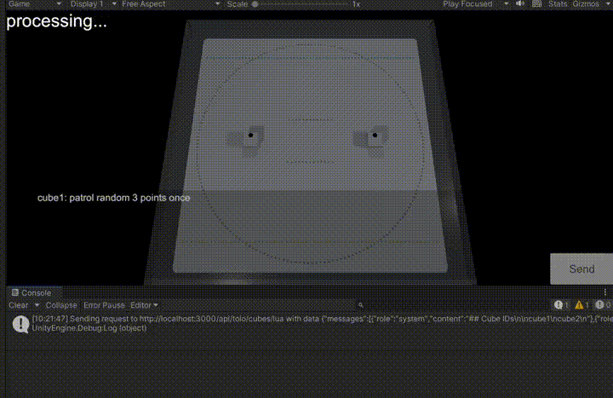The image size is (613, 398).
Task: Click the right black dot on the mat
Action: coord(375,135)
